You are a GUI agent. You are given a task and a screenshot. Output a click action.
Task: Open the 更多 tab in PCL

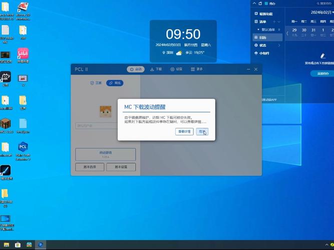pyautogui.click(x=197, y=69)
